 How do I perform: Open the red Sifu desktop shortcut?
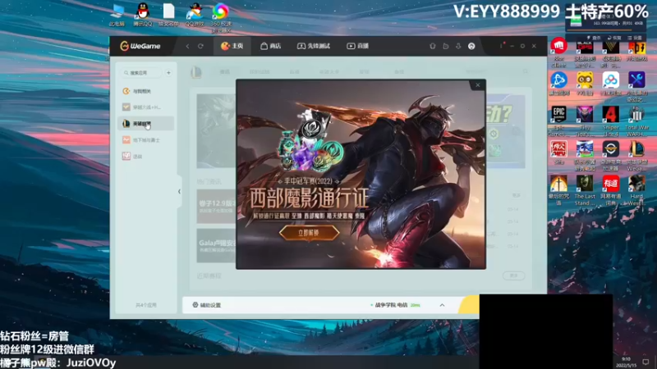point(558,153)
